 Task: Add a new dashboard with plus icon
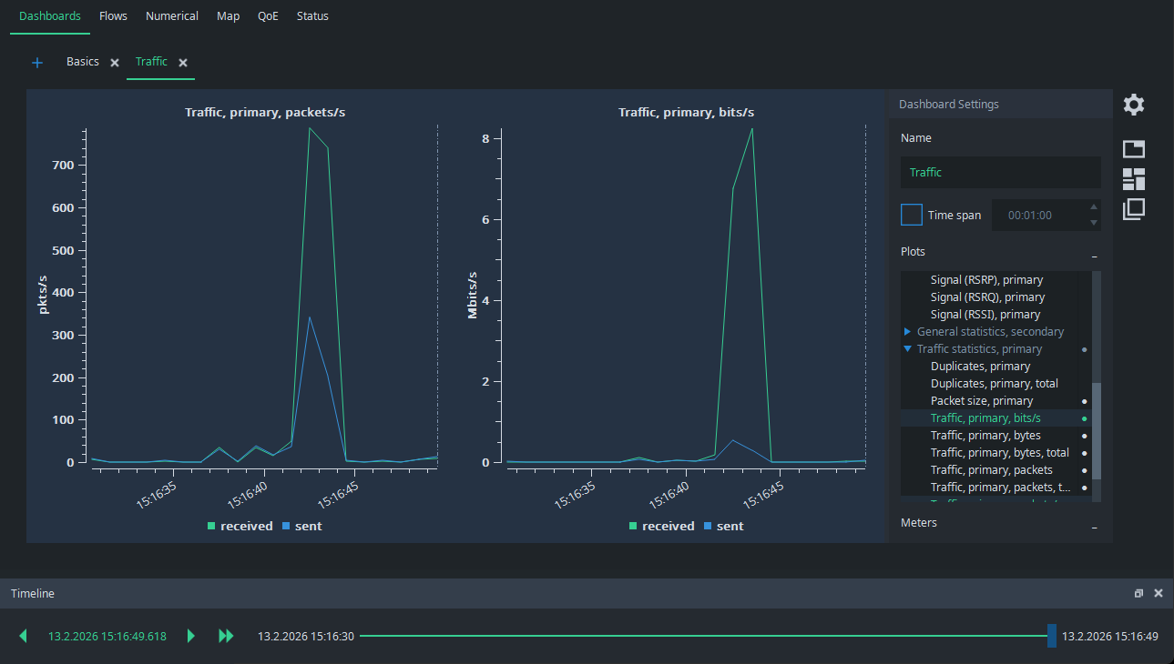point(37,63)
